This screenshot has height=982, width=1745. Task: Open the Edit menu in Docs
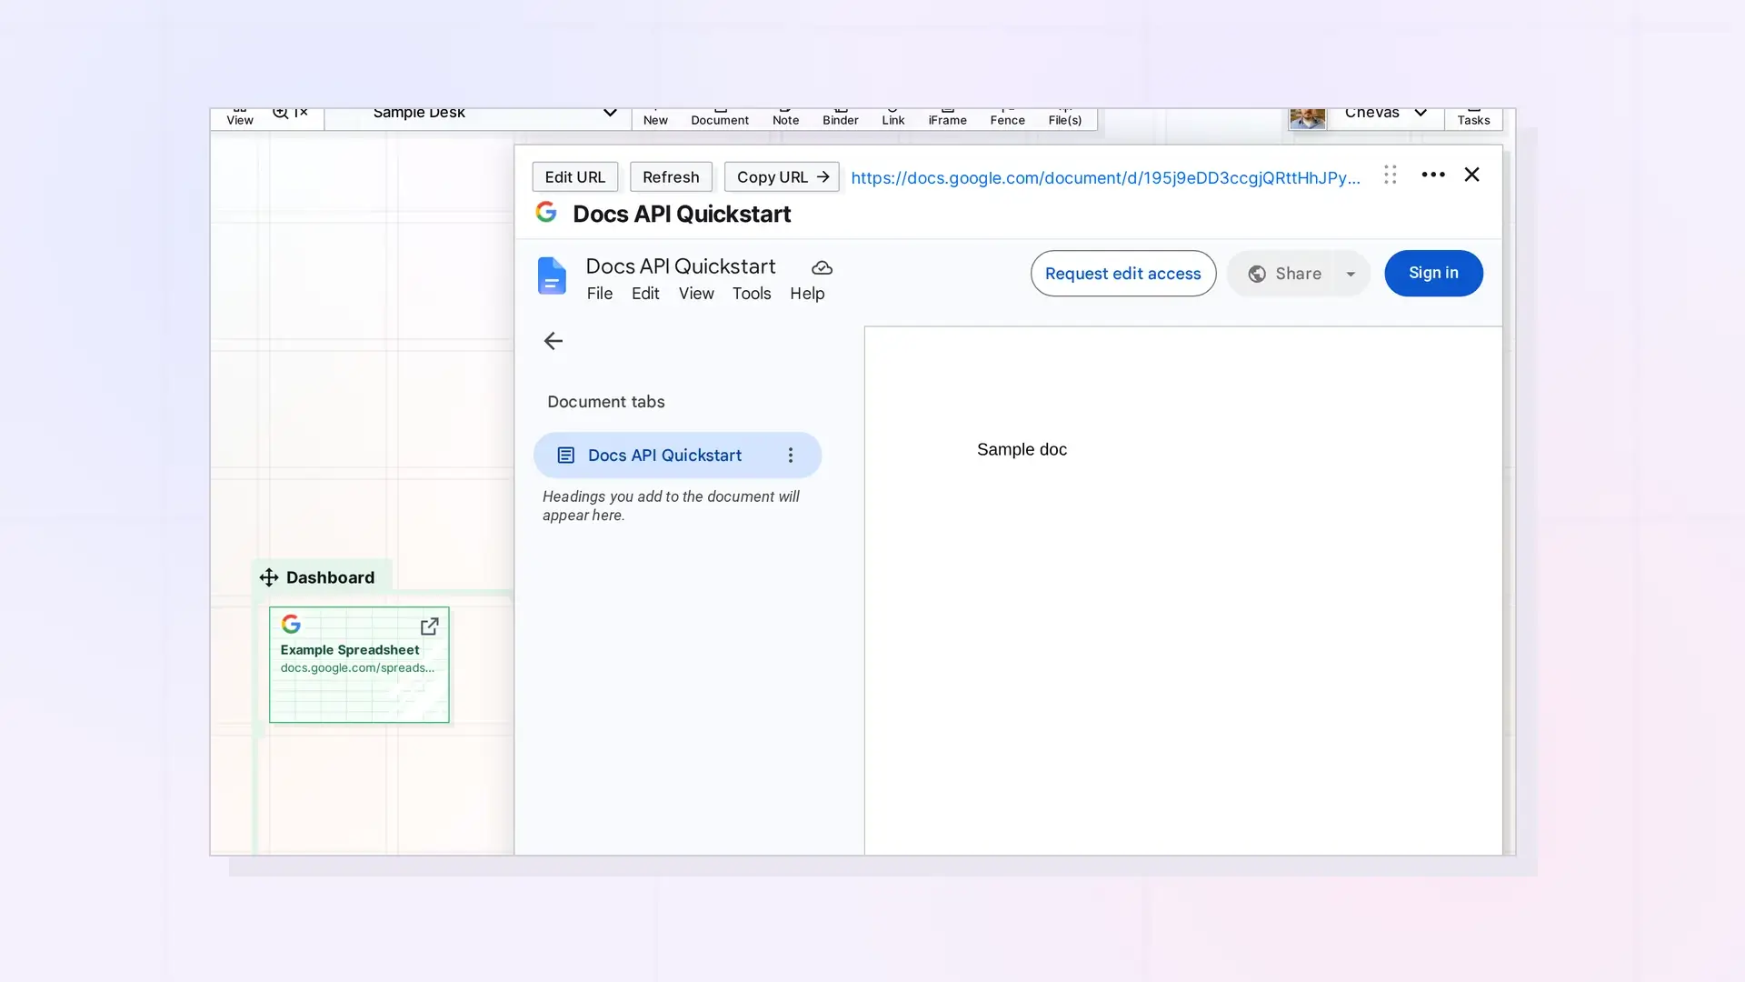coord(645,294)
